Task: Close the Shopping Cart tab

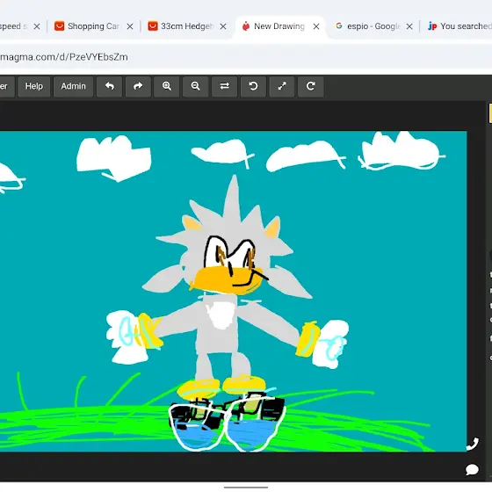Action: click(x=130, y=26)
